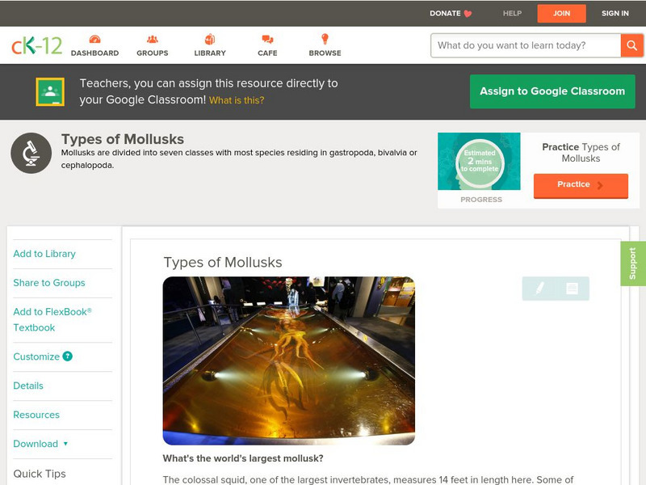Image resolution: width=646 pixels, height=485 pixels.
Task: Click the highlighter pencil icon
Action: [539, 289]
